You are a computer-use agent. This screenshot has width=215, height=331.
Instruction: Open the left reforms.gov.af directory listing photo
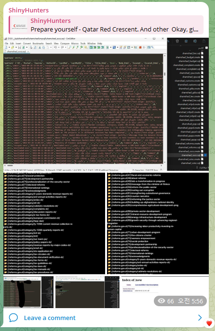pos(54,224)
